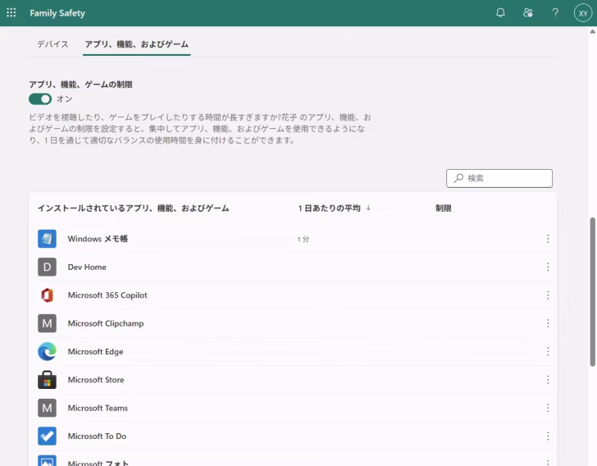The height and width of the screenshot is (466, 597).
Task: Select the Microsoft Store name
Action: coord(96,380)
